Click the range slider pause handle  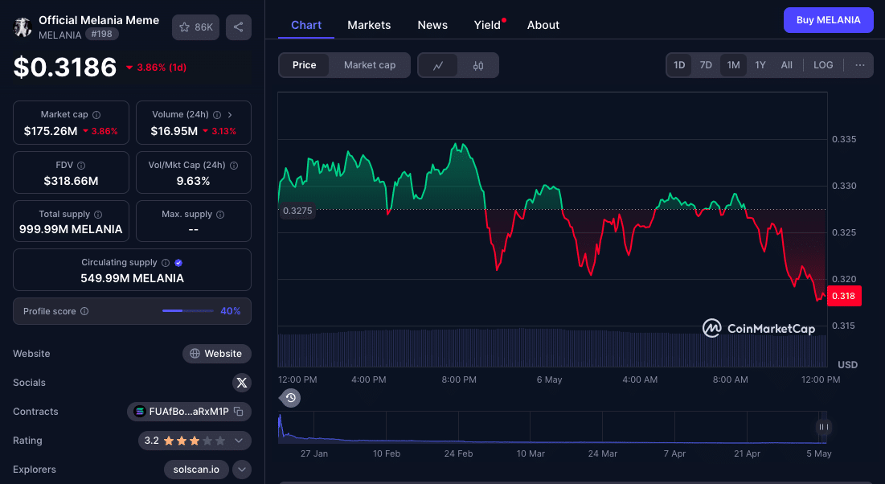coord(823,427)
